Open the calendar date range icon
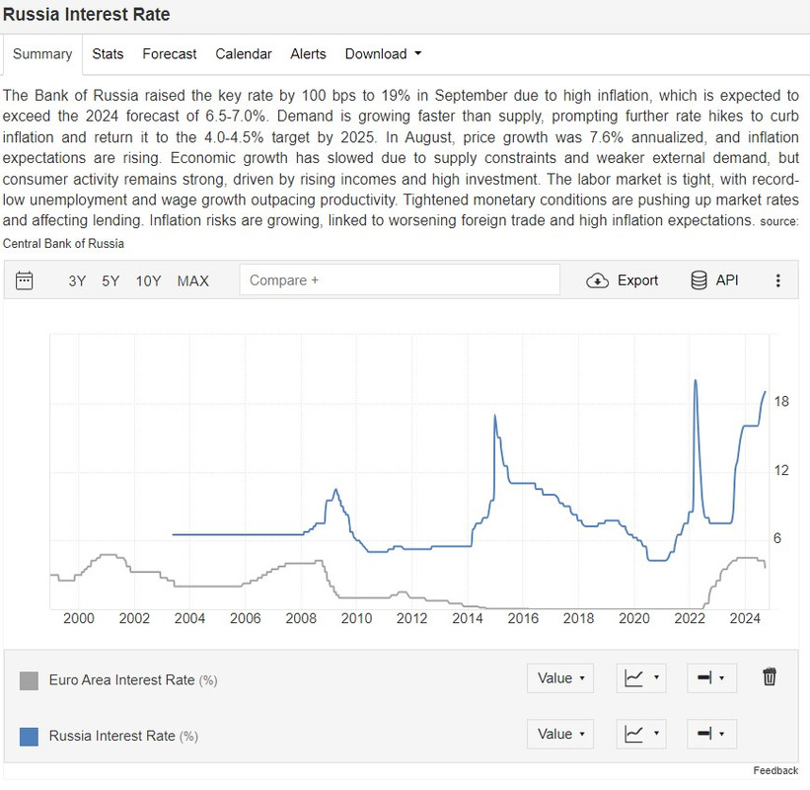Viewport: 810px width, 790px height. click(25, 280)
